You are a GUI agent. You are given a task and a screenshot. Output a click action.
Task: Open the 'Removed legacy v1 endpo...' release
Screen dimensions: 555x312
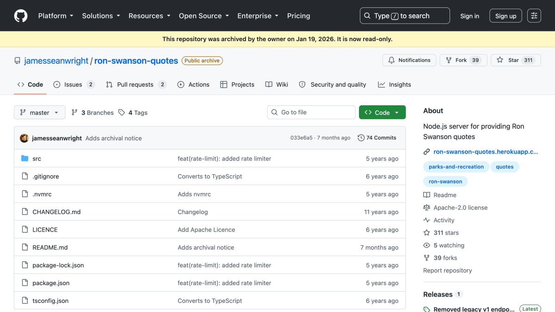(x=474, y=309)
